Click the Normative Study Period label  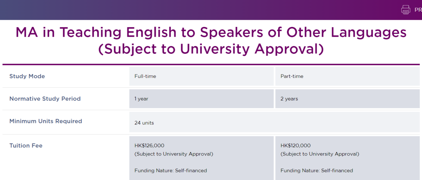tap(45, 99)
